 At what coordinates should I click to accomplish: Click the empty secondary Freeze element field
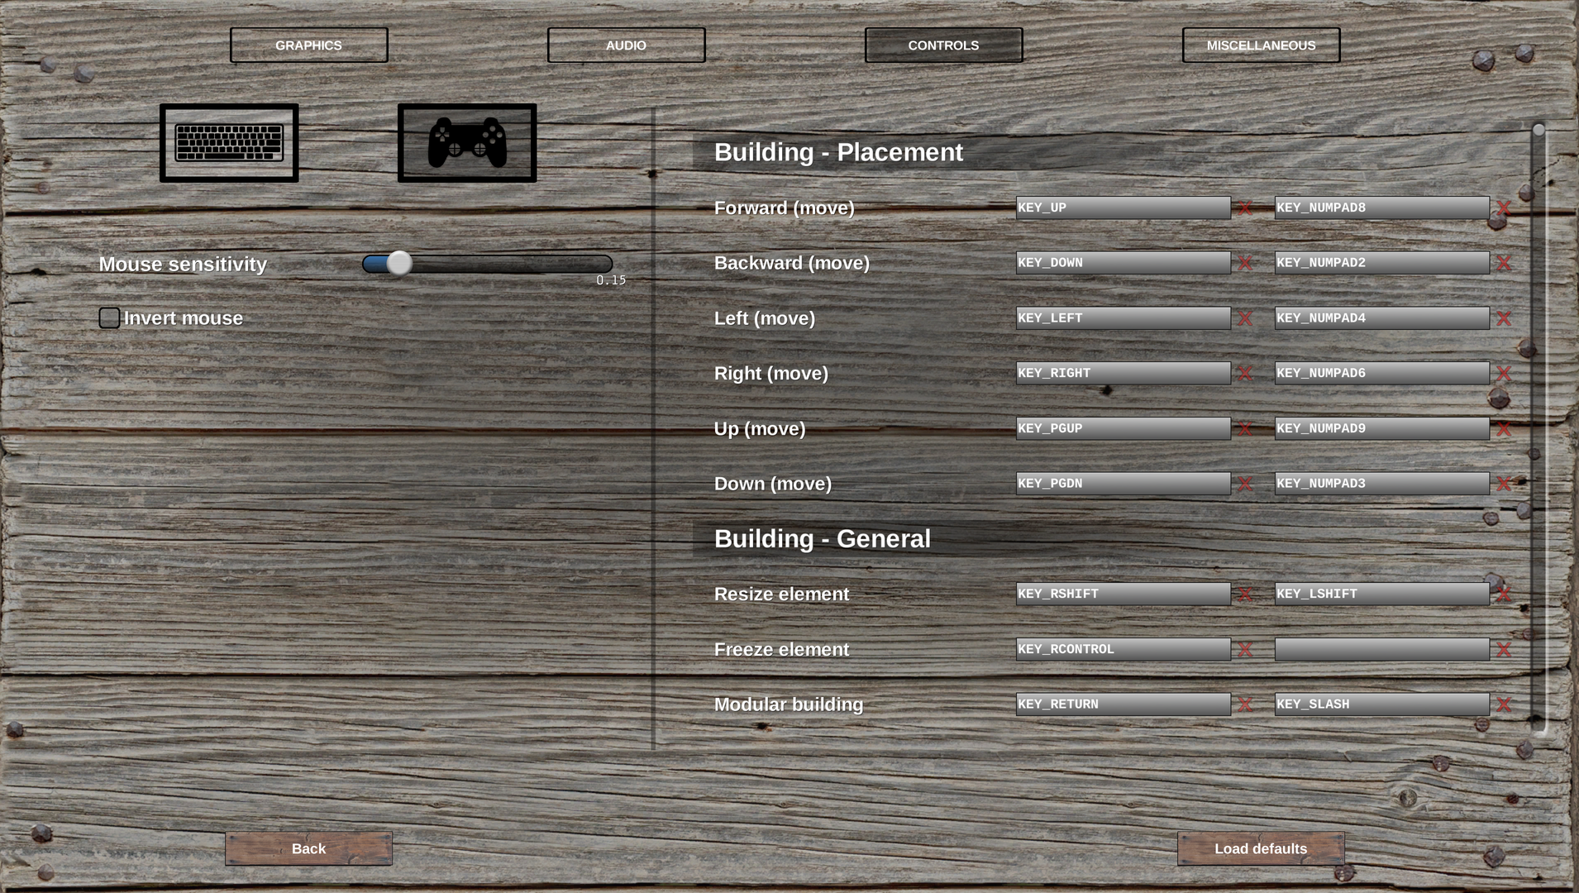[x=1381, y=650]
